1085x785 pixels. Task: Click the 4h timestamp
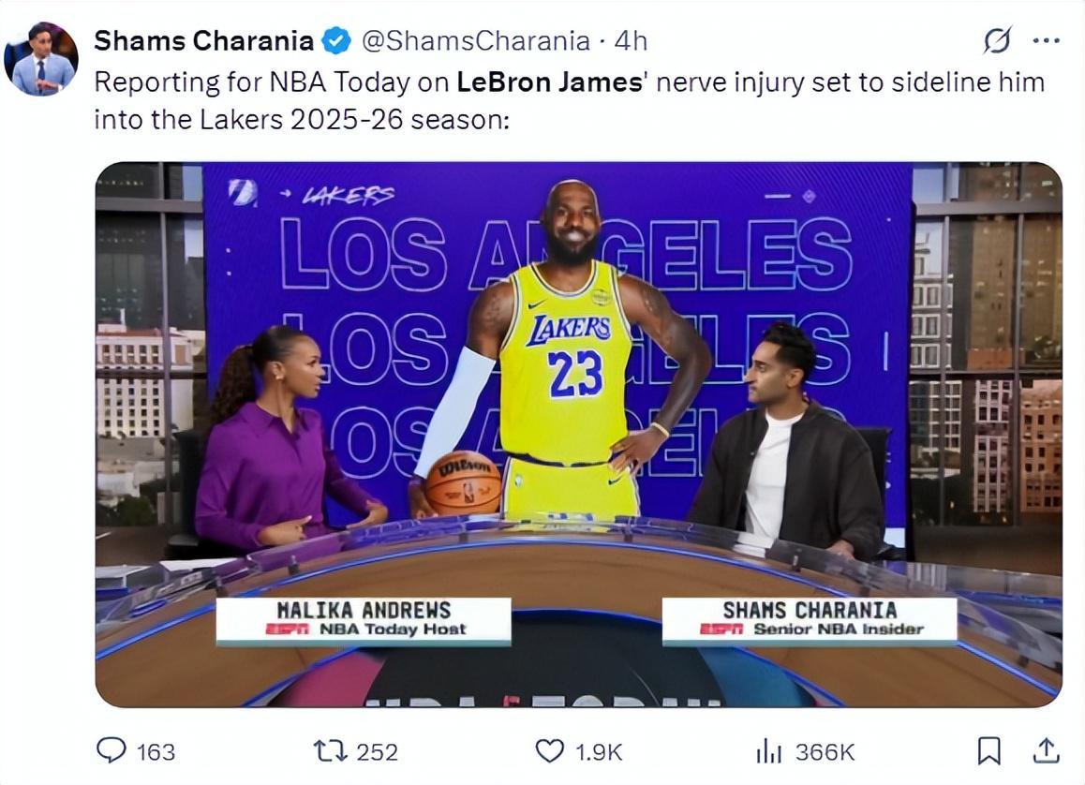click(x=630, y=41)
